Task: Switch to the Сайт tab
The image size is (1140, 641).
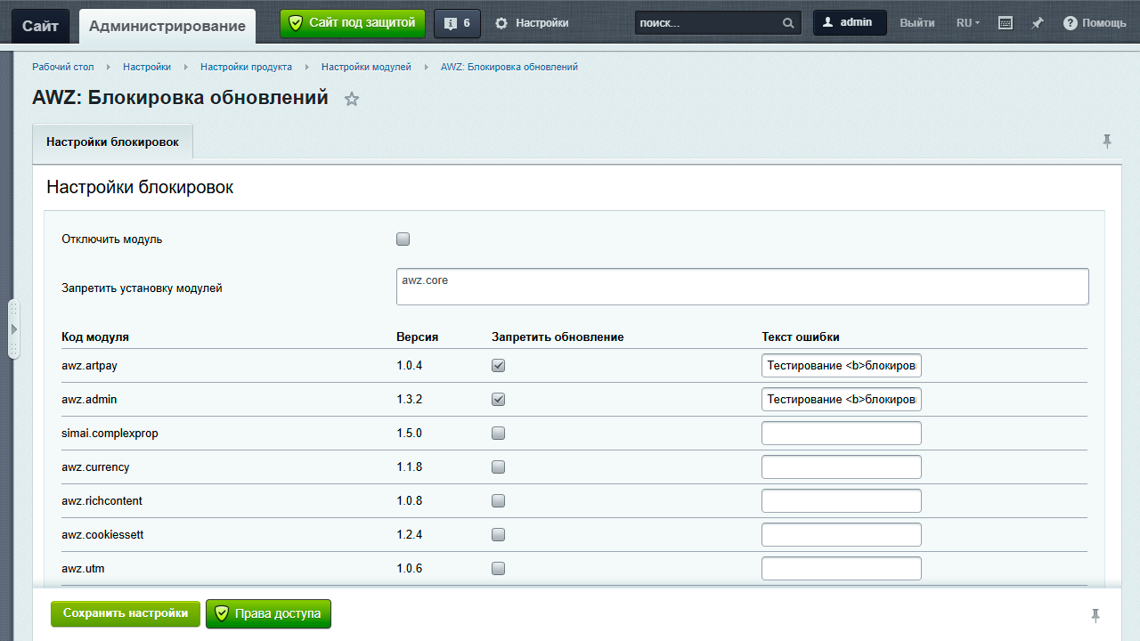Action: 40,26
